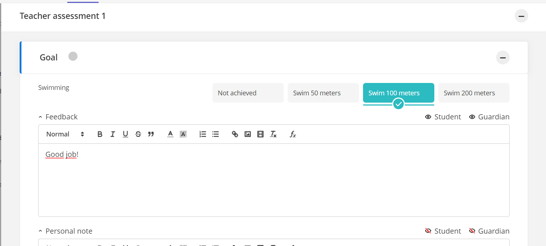Screen dimensions: 546x246
Task: Insert an image in Feedback editor
Action: click(x=248, y=134)
